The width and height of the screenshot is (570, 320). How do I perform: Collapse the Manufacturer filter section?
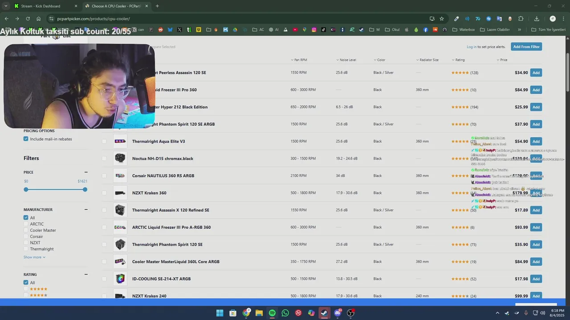click(86, 210)
